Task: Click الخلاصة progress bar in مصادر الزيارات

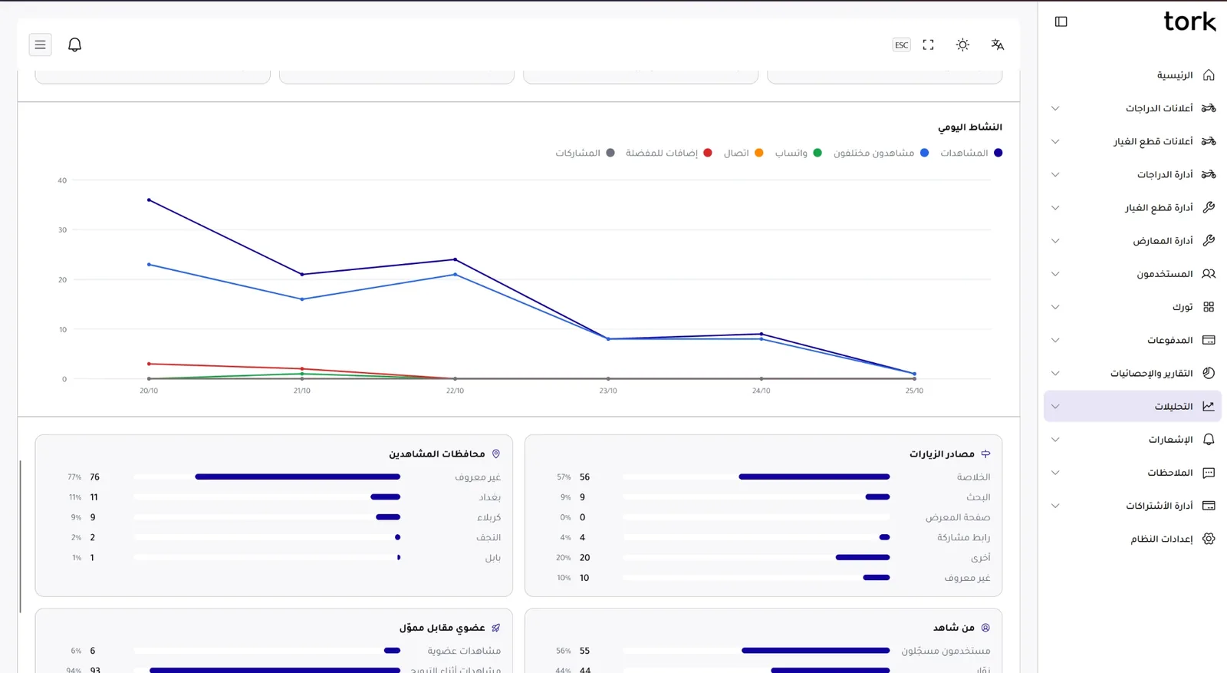Action: coord(756,477)
